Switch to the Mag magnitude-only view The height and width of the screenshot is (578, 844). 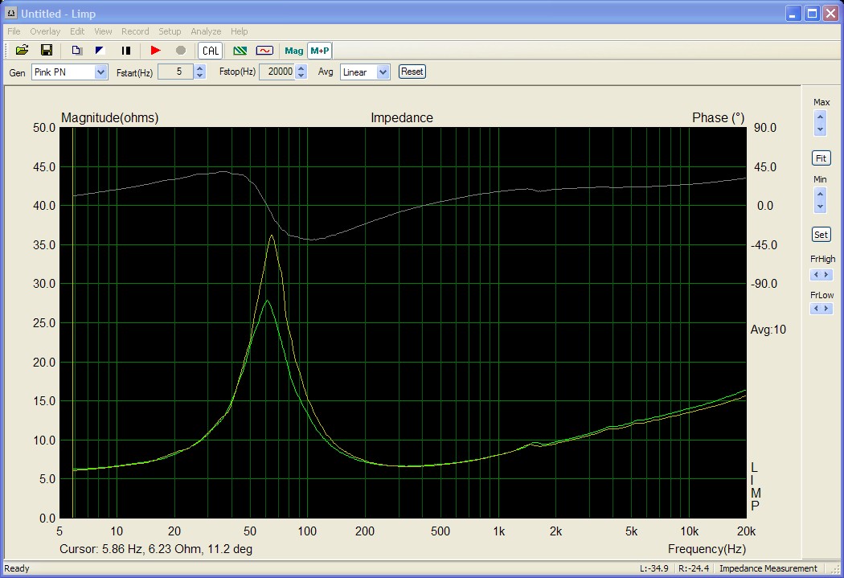tap(294, 51)
